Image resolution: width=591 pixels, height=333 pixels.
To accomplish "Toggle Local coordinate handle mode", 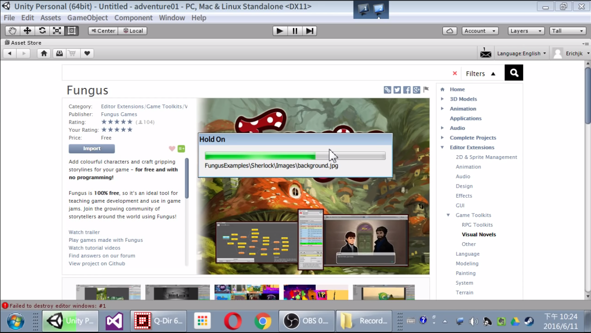I will tap(133, 31).
